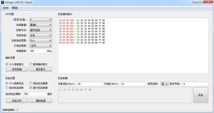Open the 读写选择 dropdown

click(164, 84)
